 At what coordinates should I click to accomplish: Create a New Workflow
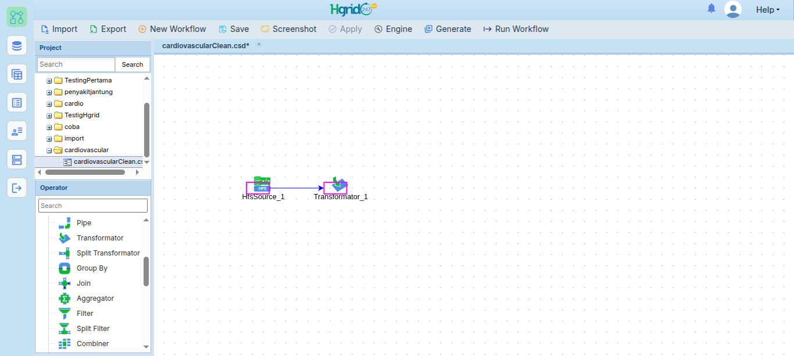click(172, 29)
